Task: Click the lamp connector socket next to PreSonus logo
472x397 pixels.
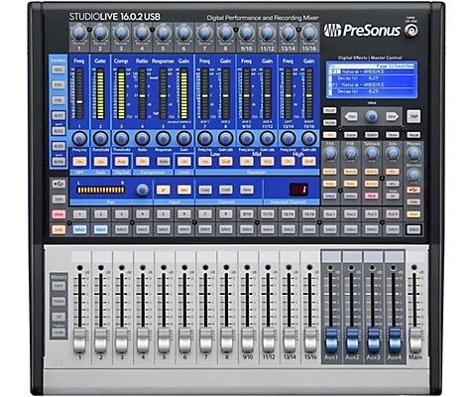Action: pyautogui.click(x=412, y=31)
